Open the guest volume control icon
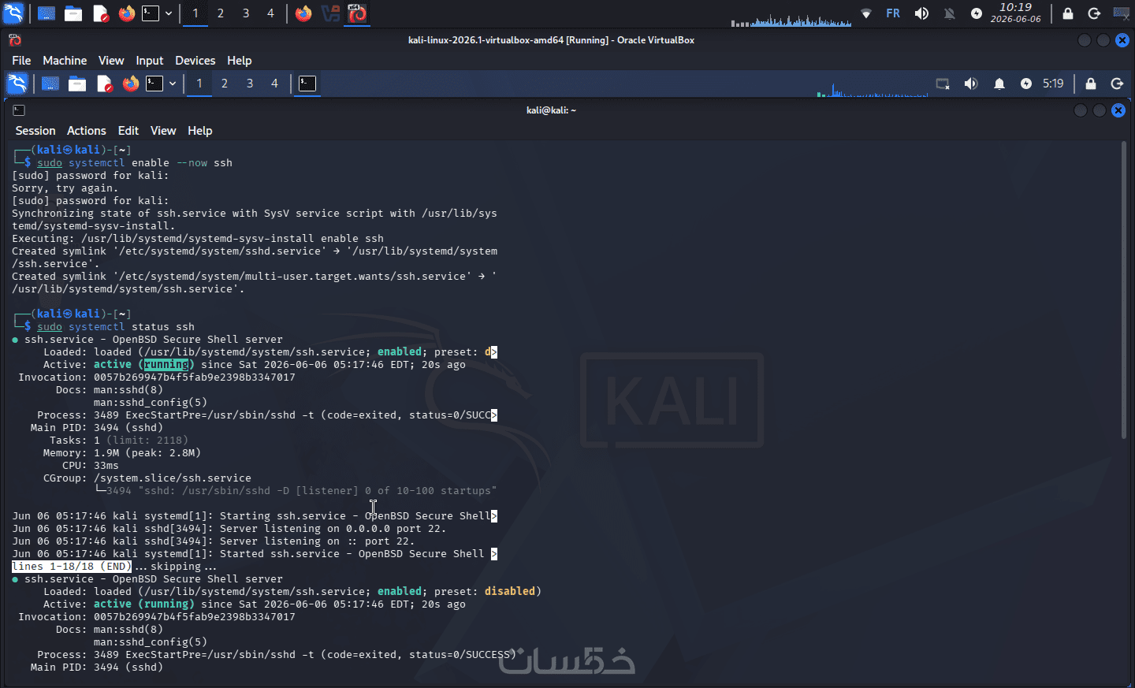 (x=971, y=84)
